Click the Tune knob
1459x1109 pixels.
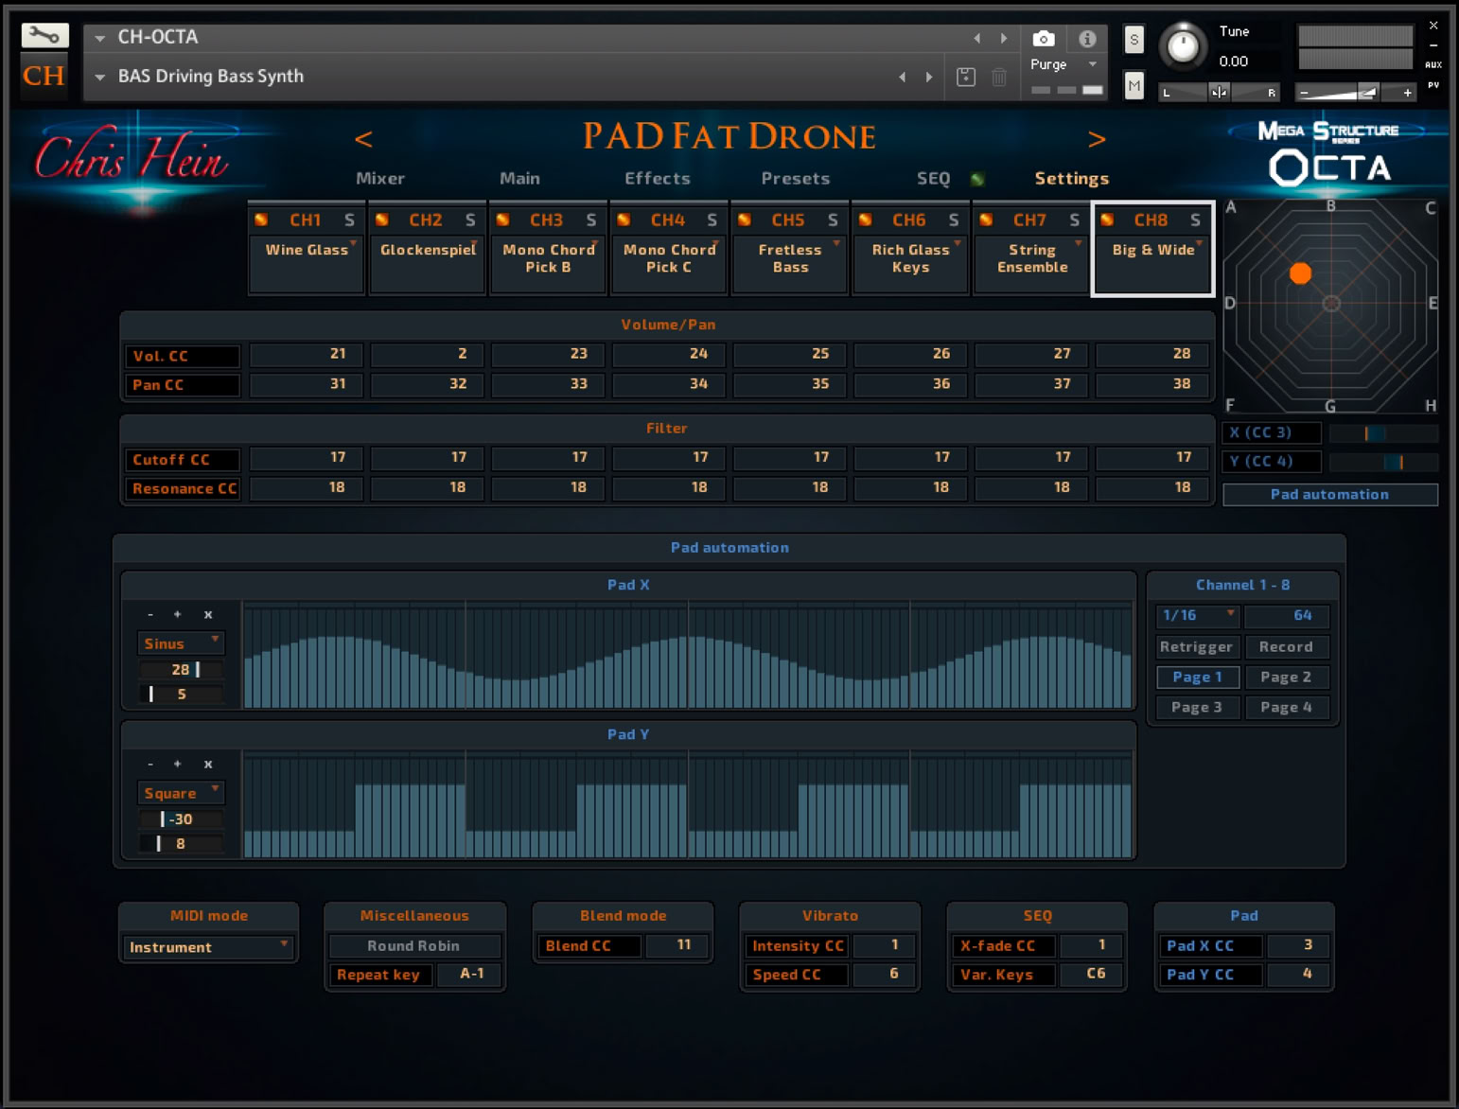tap(1183, 45)
